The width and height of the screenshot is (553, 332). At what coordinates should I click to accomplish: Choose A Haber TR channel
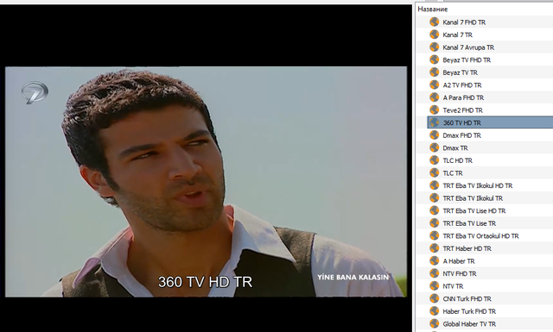[x=459, y=261]
